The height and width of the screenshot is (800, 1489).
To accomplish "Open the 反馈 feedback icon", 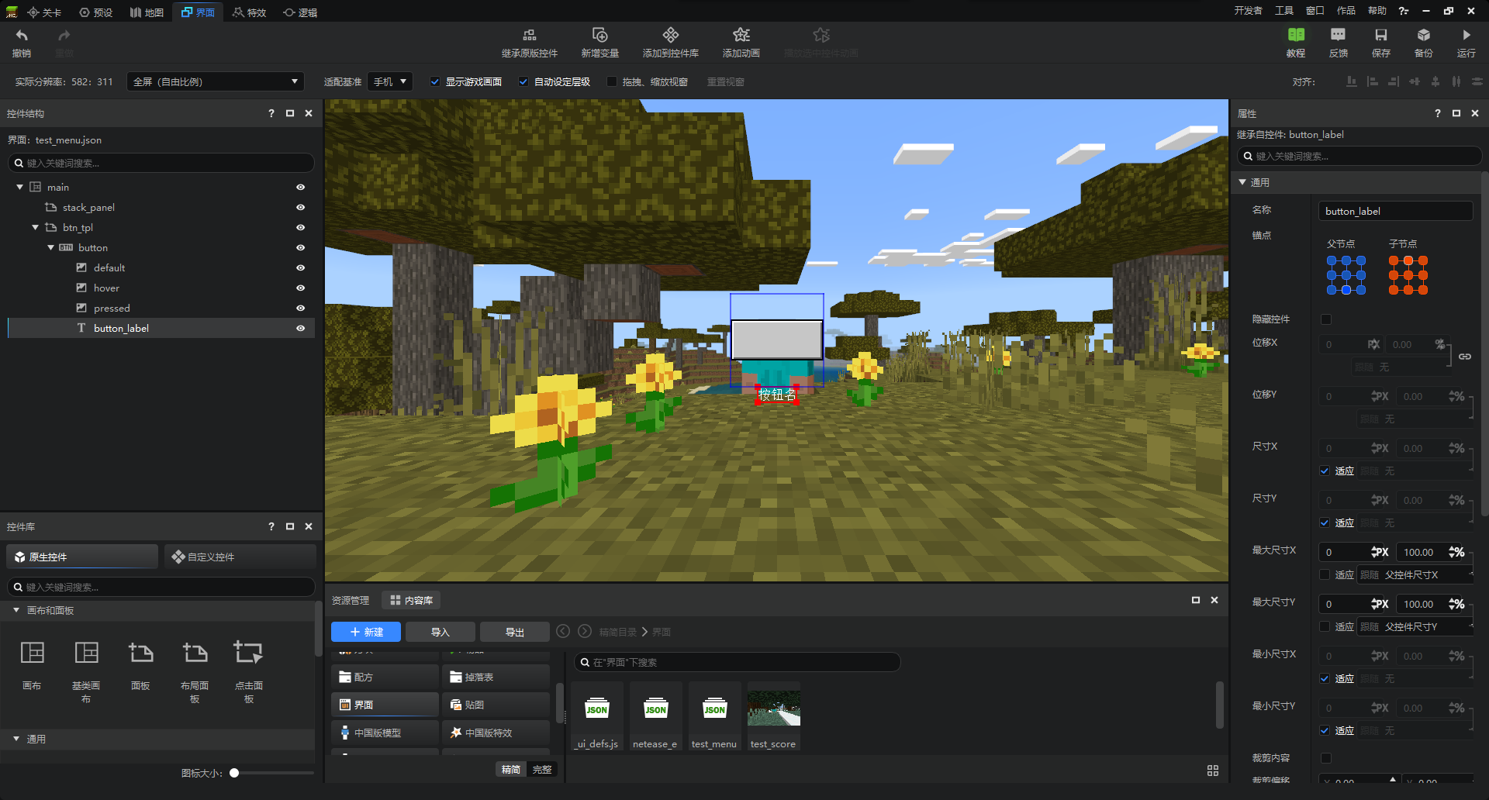I will [x=1338, y=35].
